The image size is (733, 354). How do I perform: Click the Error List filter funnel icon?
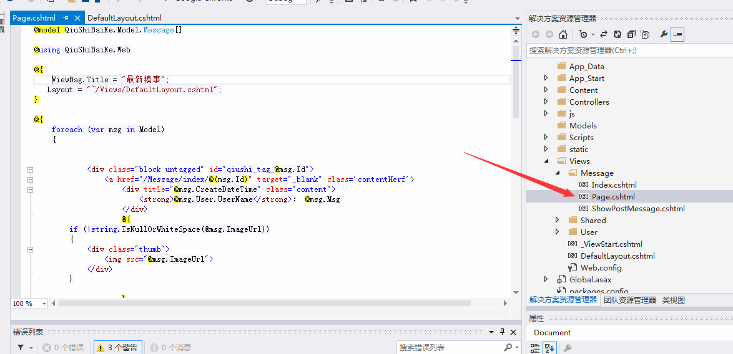coord(21,348)
